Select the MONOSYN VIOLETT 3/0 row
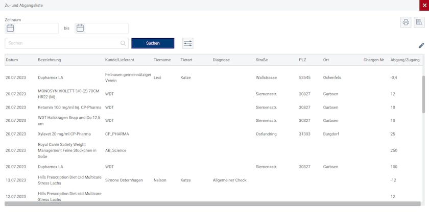429x213 pixels. point(213,94)
